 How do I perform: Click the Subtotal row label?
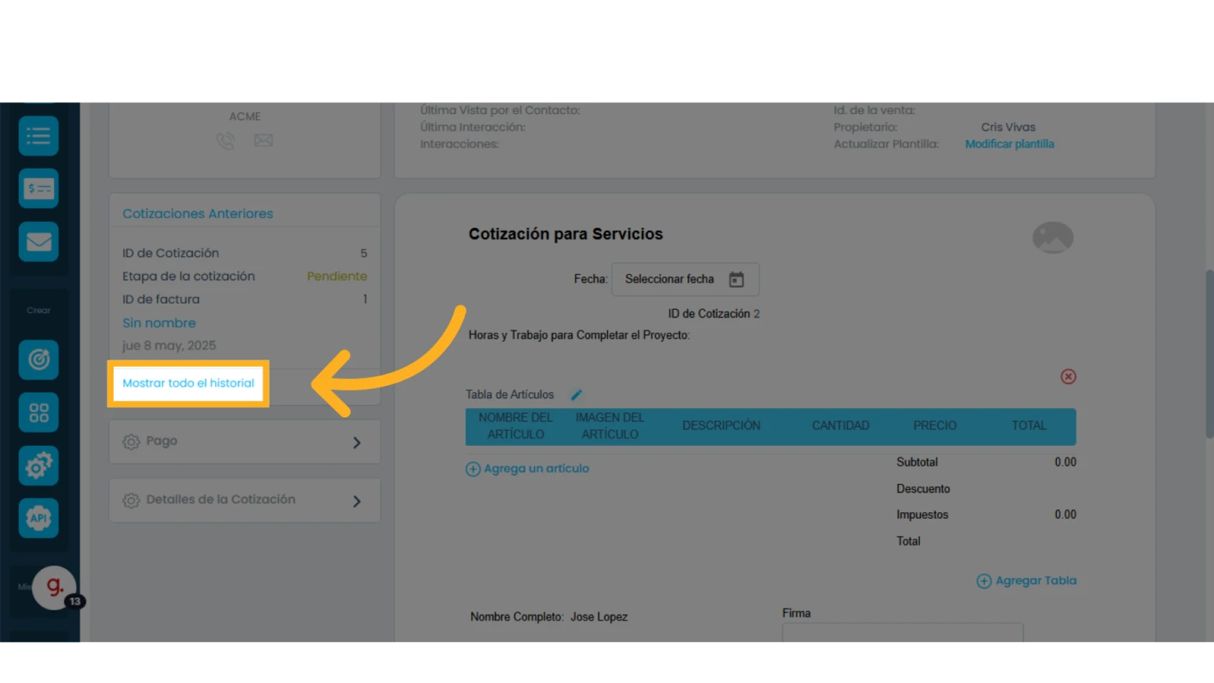917,462
